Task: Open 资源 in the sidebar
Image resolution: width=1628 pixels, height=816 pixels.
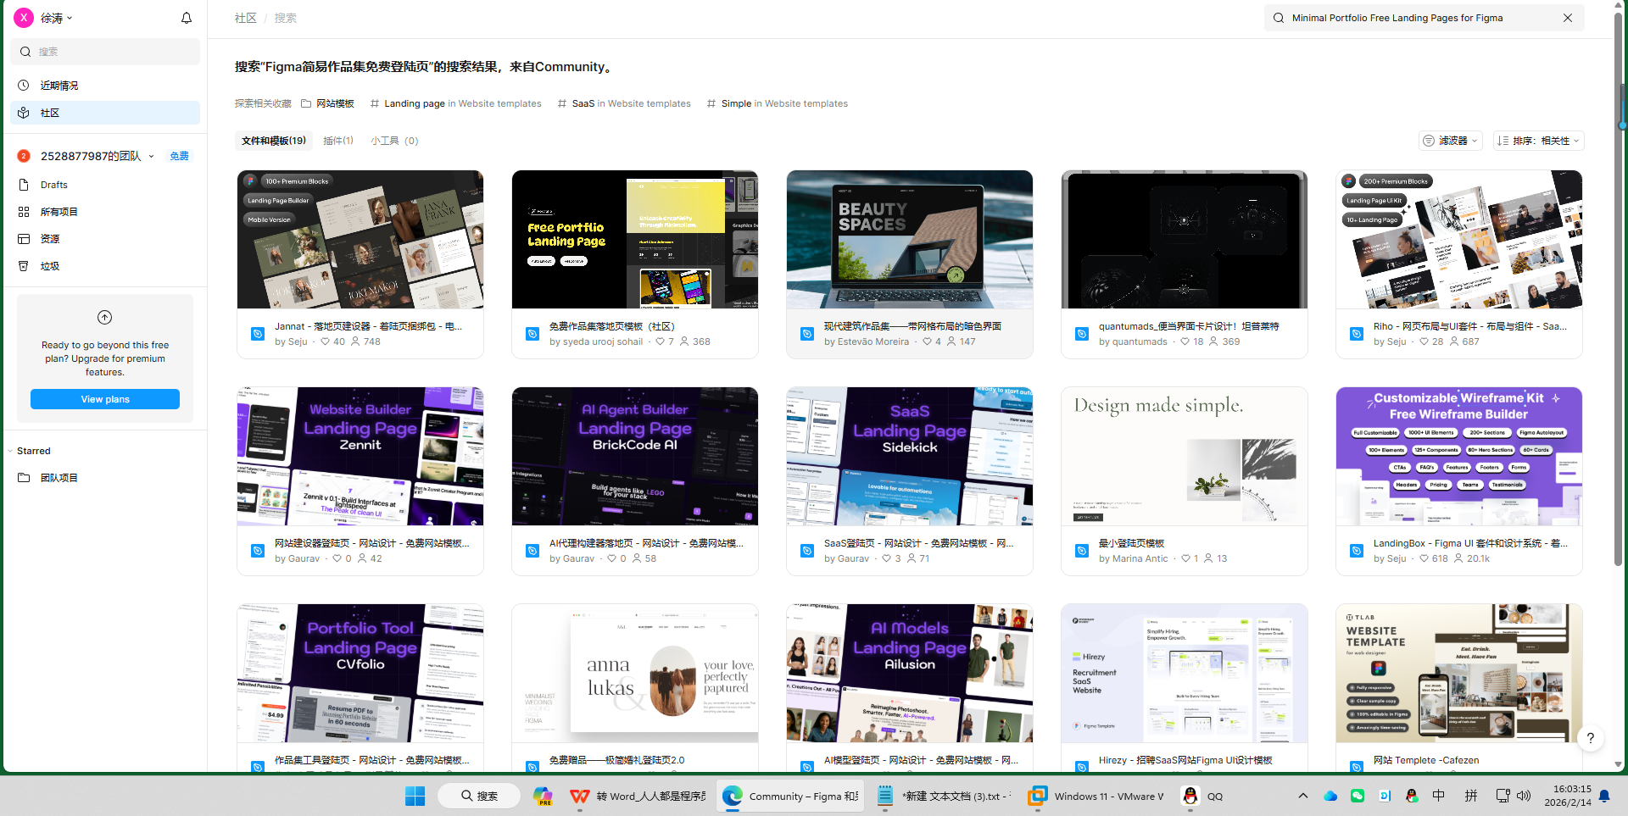Action: 105,239
